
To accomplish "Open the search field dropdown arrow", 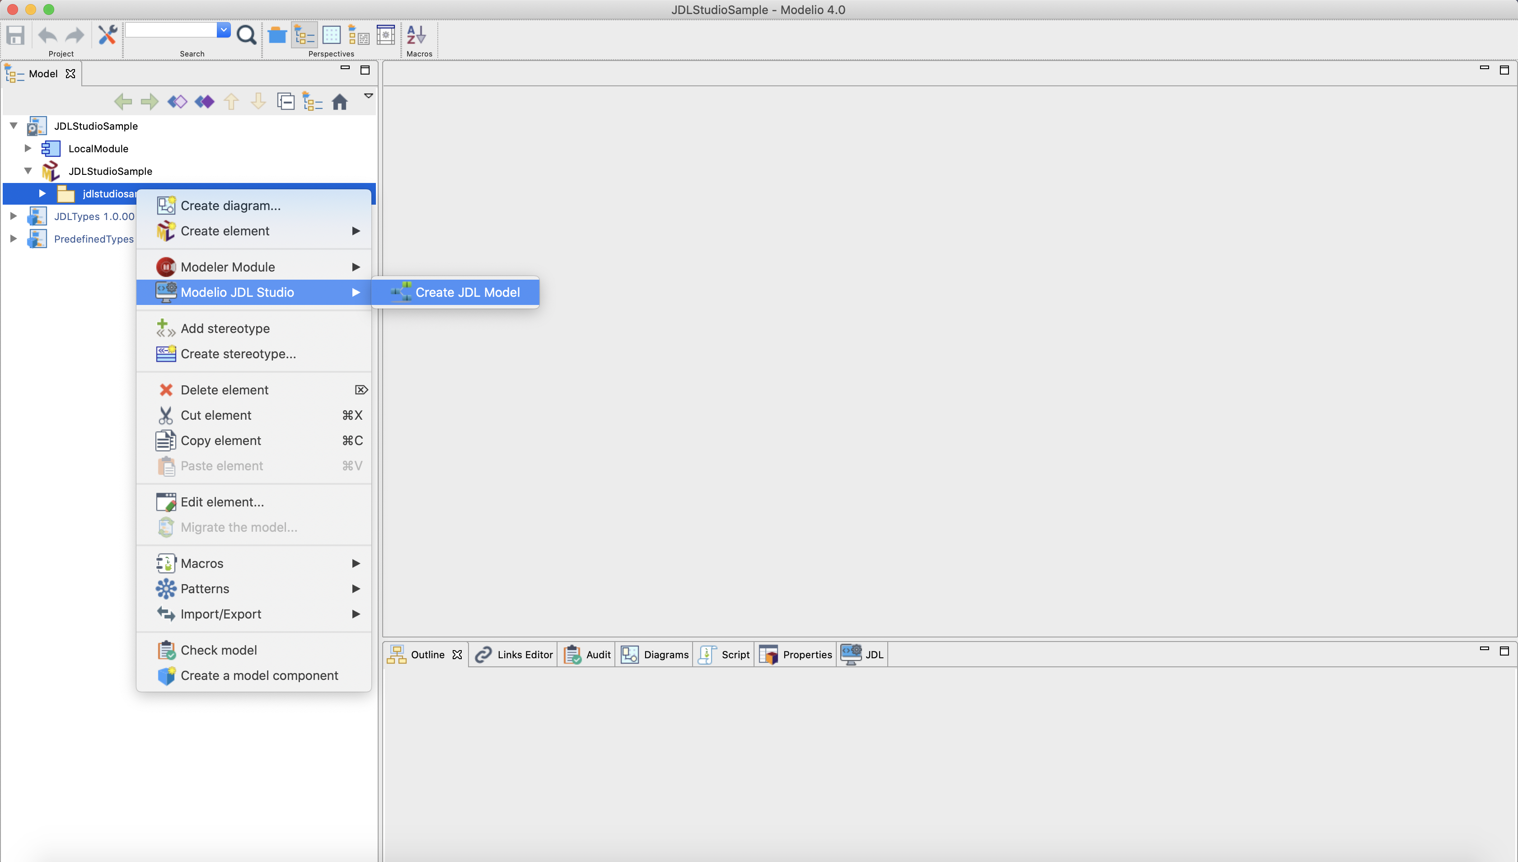I will (x=224, y=30).
